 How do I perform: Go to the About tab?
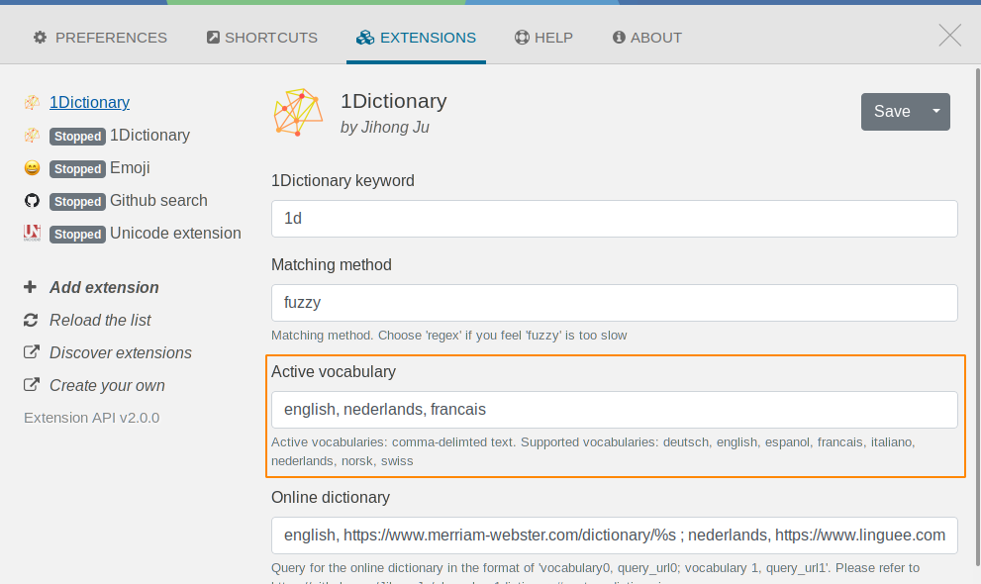tap(647, 38)
